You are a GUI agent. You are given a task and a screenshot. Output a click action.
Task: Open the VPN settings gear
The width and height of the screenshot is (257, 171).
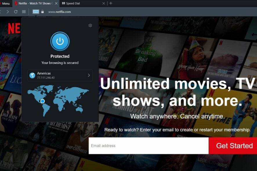(x=90, y=26)
